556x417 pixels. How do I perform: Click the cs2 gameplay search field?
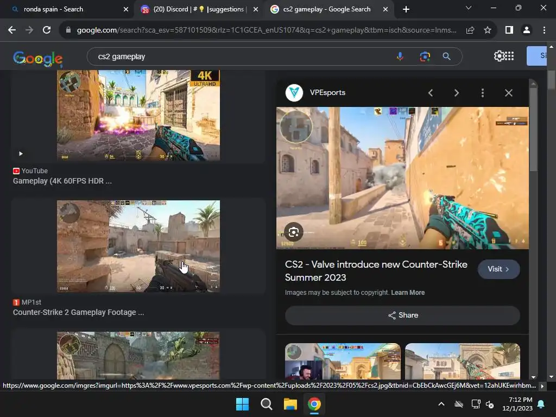[241, 56]
